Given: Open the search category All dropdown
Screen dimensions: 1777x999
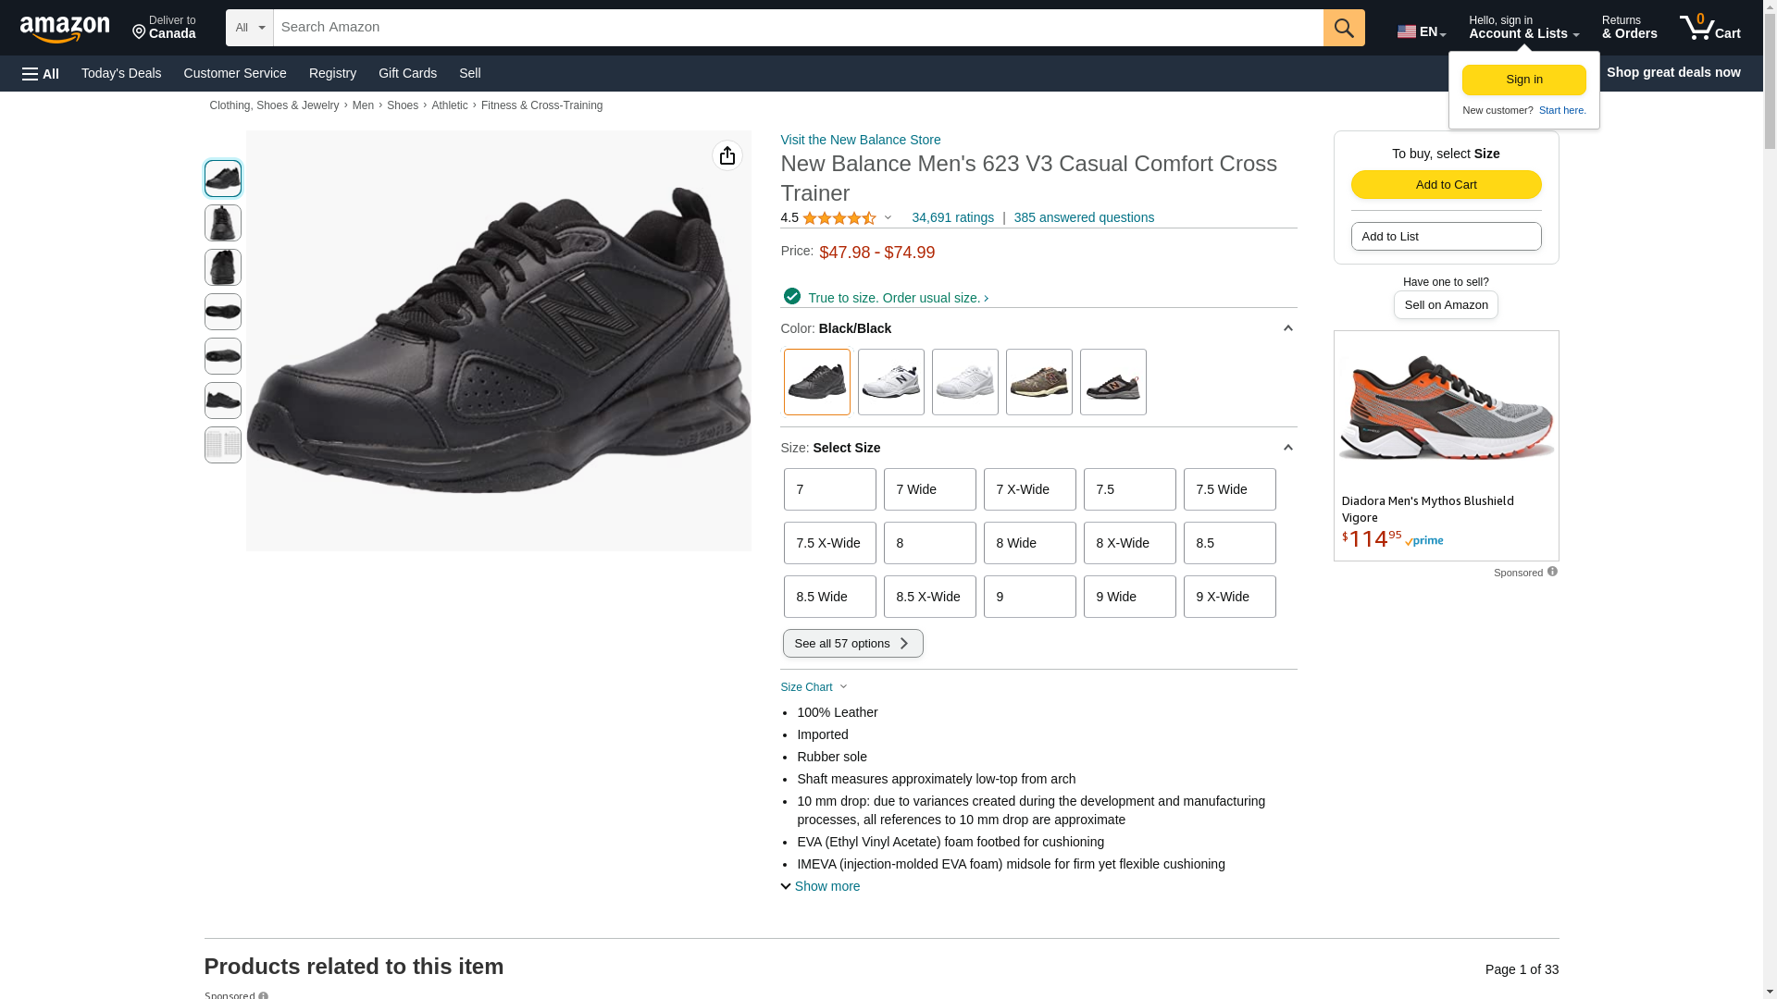Looking at the screenshot, I should (x=249, y=28).
